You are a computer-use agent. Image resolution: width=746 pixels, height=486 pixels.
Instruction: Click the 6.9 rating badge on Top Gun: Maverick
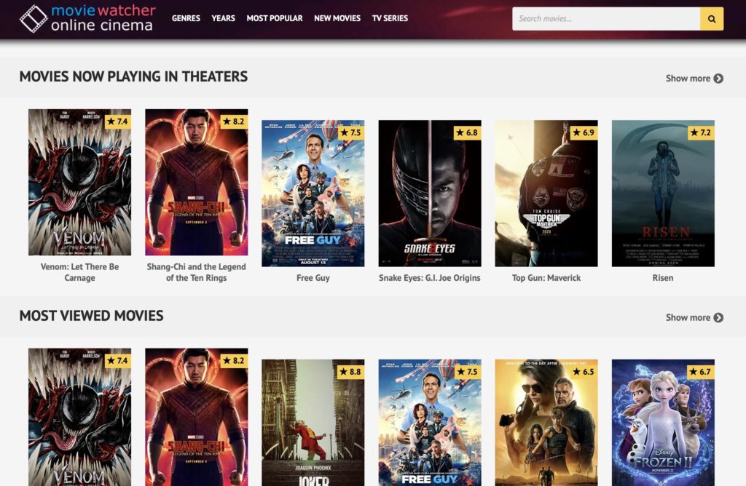[x=584, y=132]
